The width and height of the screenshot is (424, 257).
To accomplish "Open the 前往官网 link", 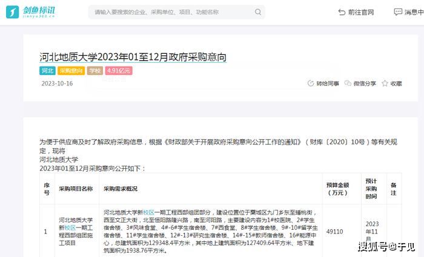I will coord(361,12).
